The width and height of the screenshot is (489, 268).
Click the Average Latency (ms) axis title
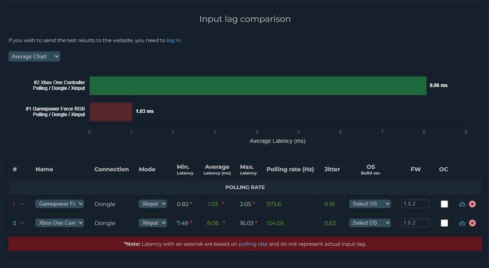pyautogui.click(x=278, y=141)
